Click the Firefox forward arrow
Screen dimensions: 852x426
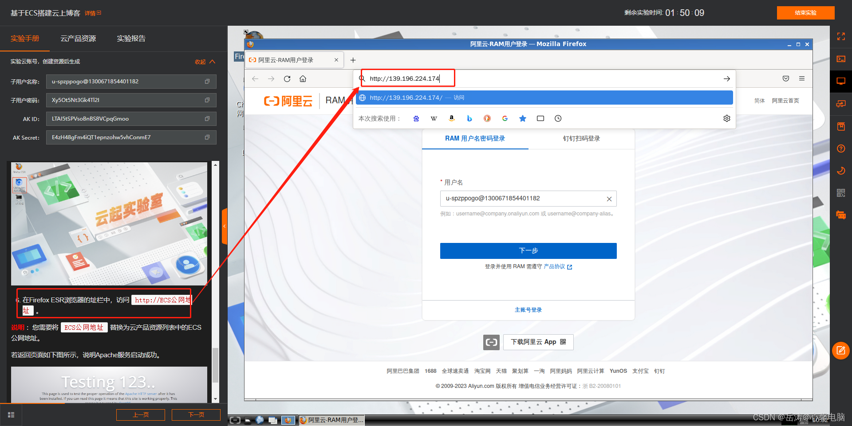(271, 79)
